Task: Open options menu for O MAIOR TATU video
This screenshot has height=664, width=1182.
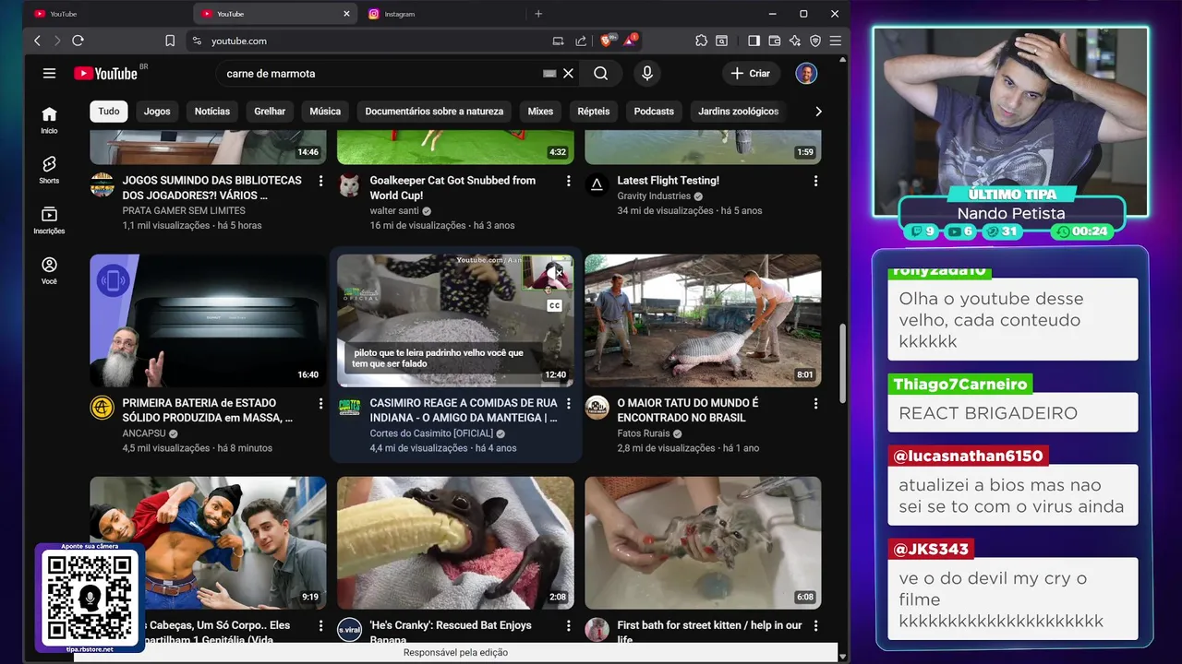Action: point(815,404)
